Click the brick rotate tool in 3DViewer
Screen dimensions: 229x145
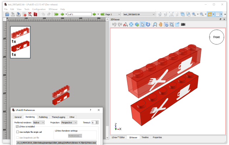click(x=137, y=24)
